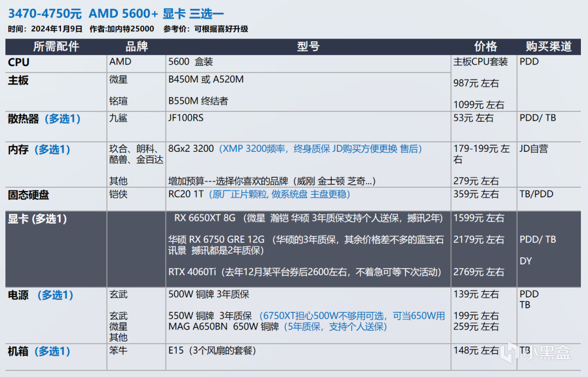588x377 pixels.
Task: Click the '5600 盒装' model cell
Action: pyautogui.click(x=191, y=61)
